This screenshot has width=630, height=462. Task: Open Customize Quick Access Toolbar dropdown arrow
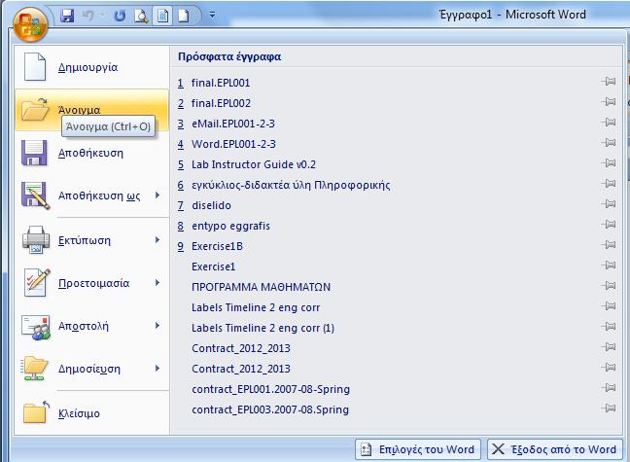(212, 16)
